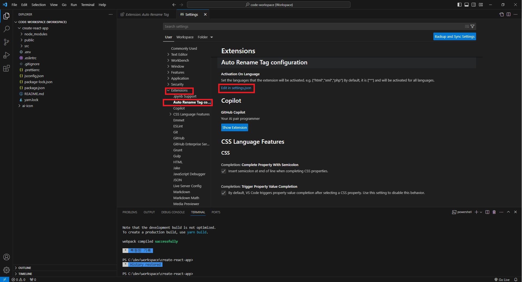
Task: Open editor more actions ellipsis
Action: [x=515, y=14]
